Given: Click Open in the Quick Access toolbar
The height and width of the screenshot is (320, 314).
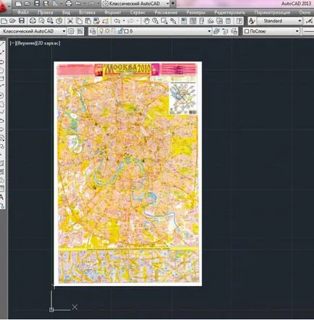Looking at the screenshot, I should pos(27,4).
